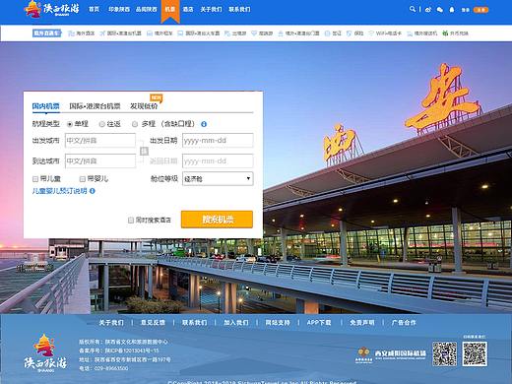
Task: Focus the 出发日期 date field
Action: (x=218, y=141)
